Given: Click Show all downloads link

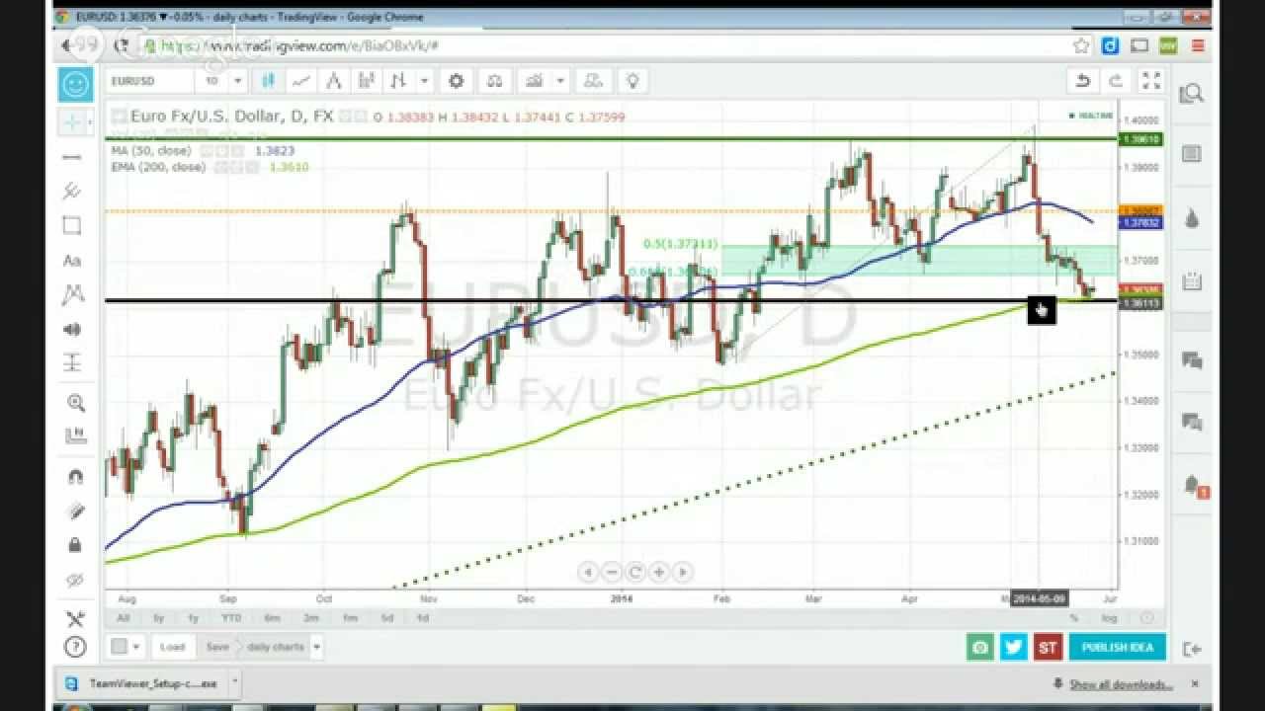Looking at the screenshot, I should (1121, 684).
